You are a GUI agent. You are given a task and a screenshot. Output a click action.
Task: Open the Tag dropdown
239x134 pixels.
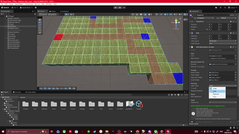tap(205, 18)
